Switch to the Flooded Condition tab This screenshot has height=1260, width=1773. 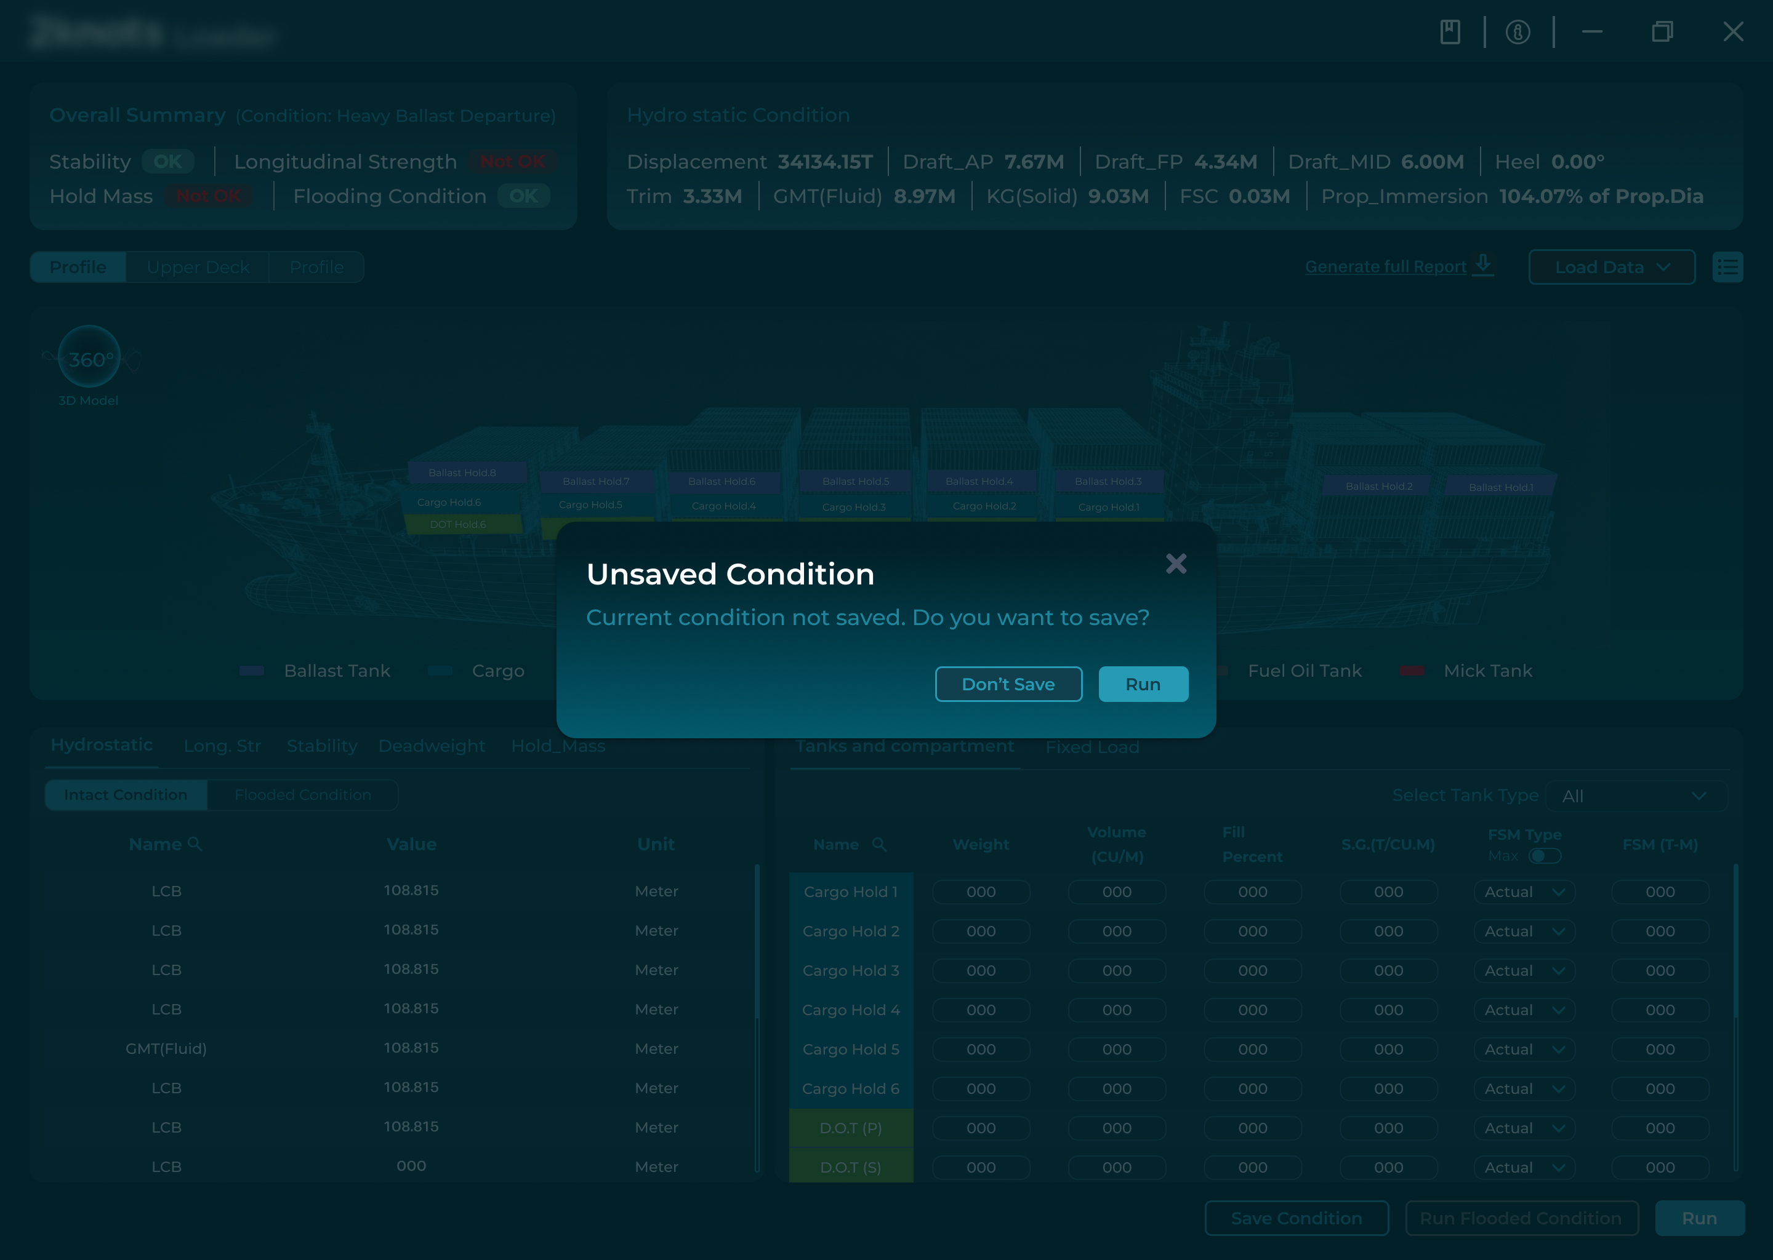pos(302,794)
